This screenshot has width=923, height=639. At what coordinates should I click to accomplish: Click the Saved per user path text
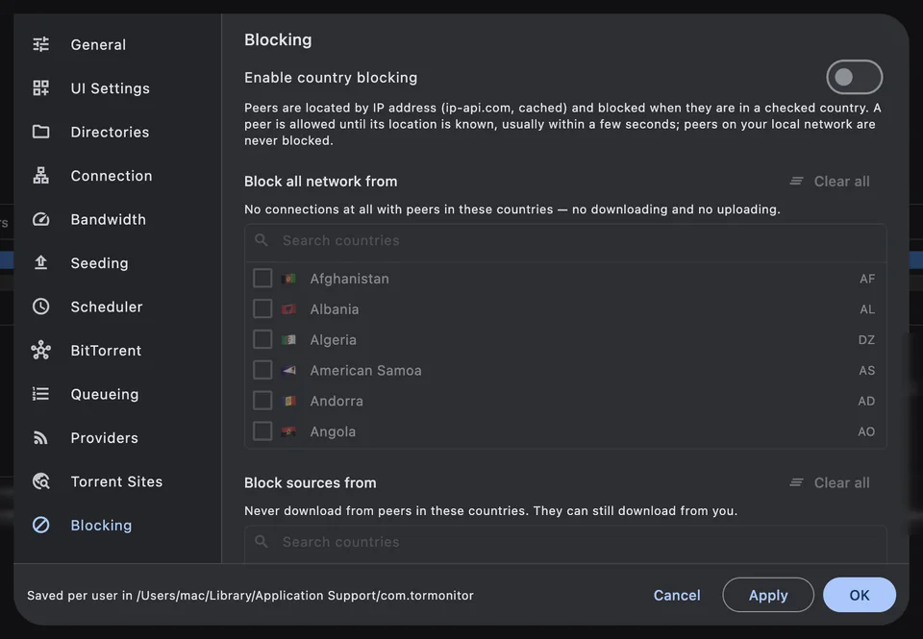[250, 596]
